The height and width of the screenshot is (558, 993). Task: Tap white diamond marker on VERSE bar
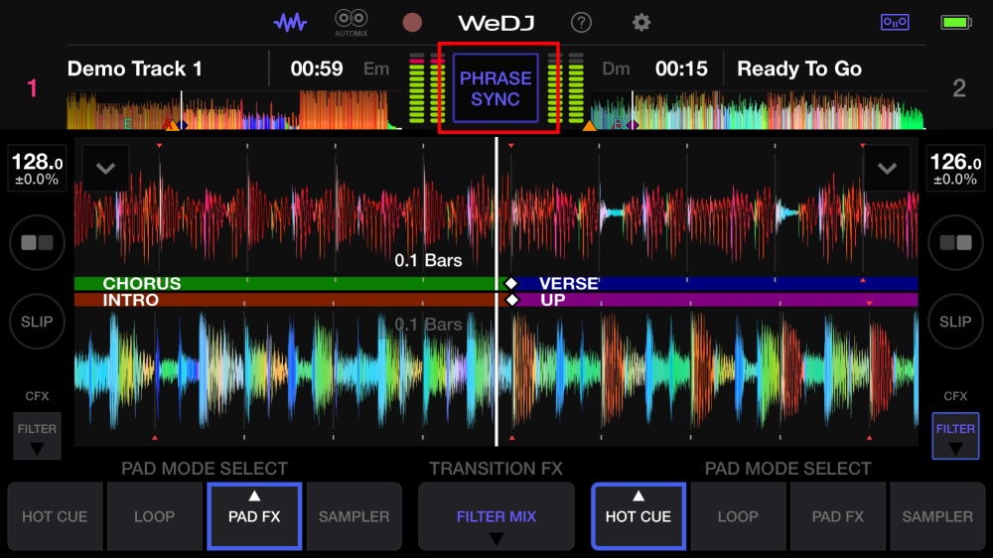coord(511,283)
